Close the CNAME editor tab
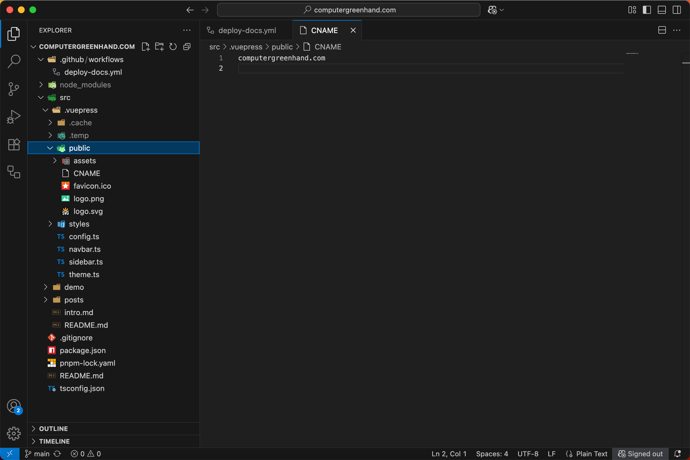 tap(353, 30)
